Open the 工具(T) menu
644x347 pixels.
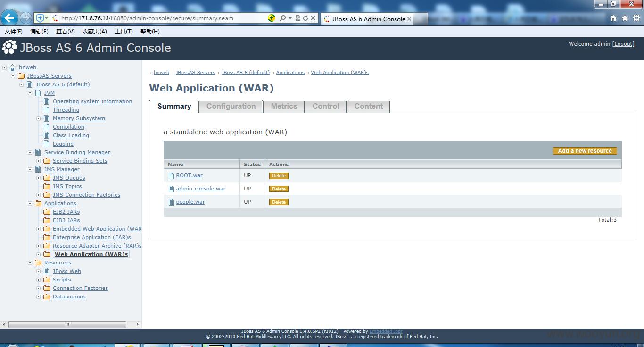pyautogui.click(x=124, y=32)
